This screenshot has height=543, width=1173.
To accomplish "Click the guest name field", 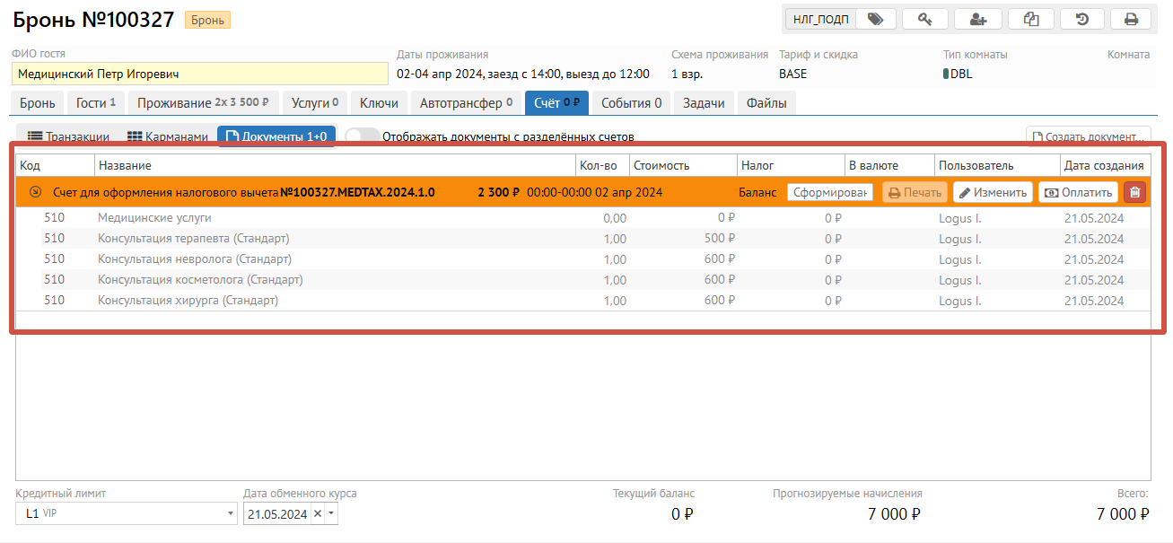I will [x=199, y=74].
